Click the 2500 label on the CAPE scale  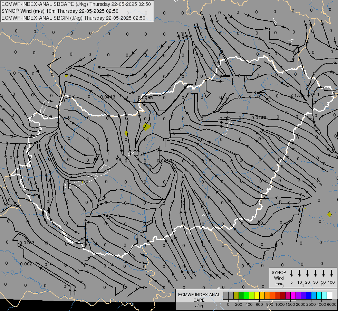tap(311, 304)
